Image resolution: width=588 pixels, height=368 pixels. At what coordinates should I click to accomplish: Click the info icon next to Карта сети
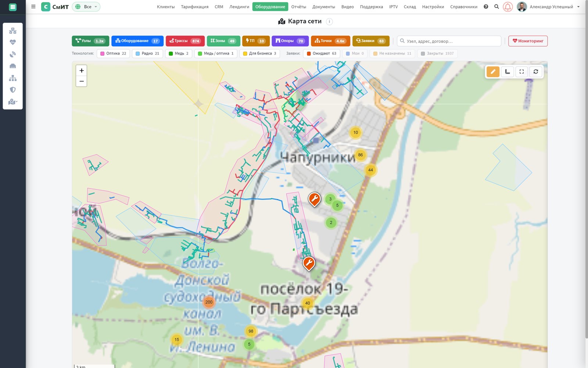[x=330, y=21]
